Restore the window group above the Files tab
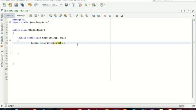 click(2, 10)
